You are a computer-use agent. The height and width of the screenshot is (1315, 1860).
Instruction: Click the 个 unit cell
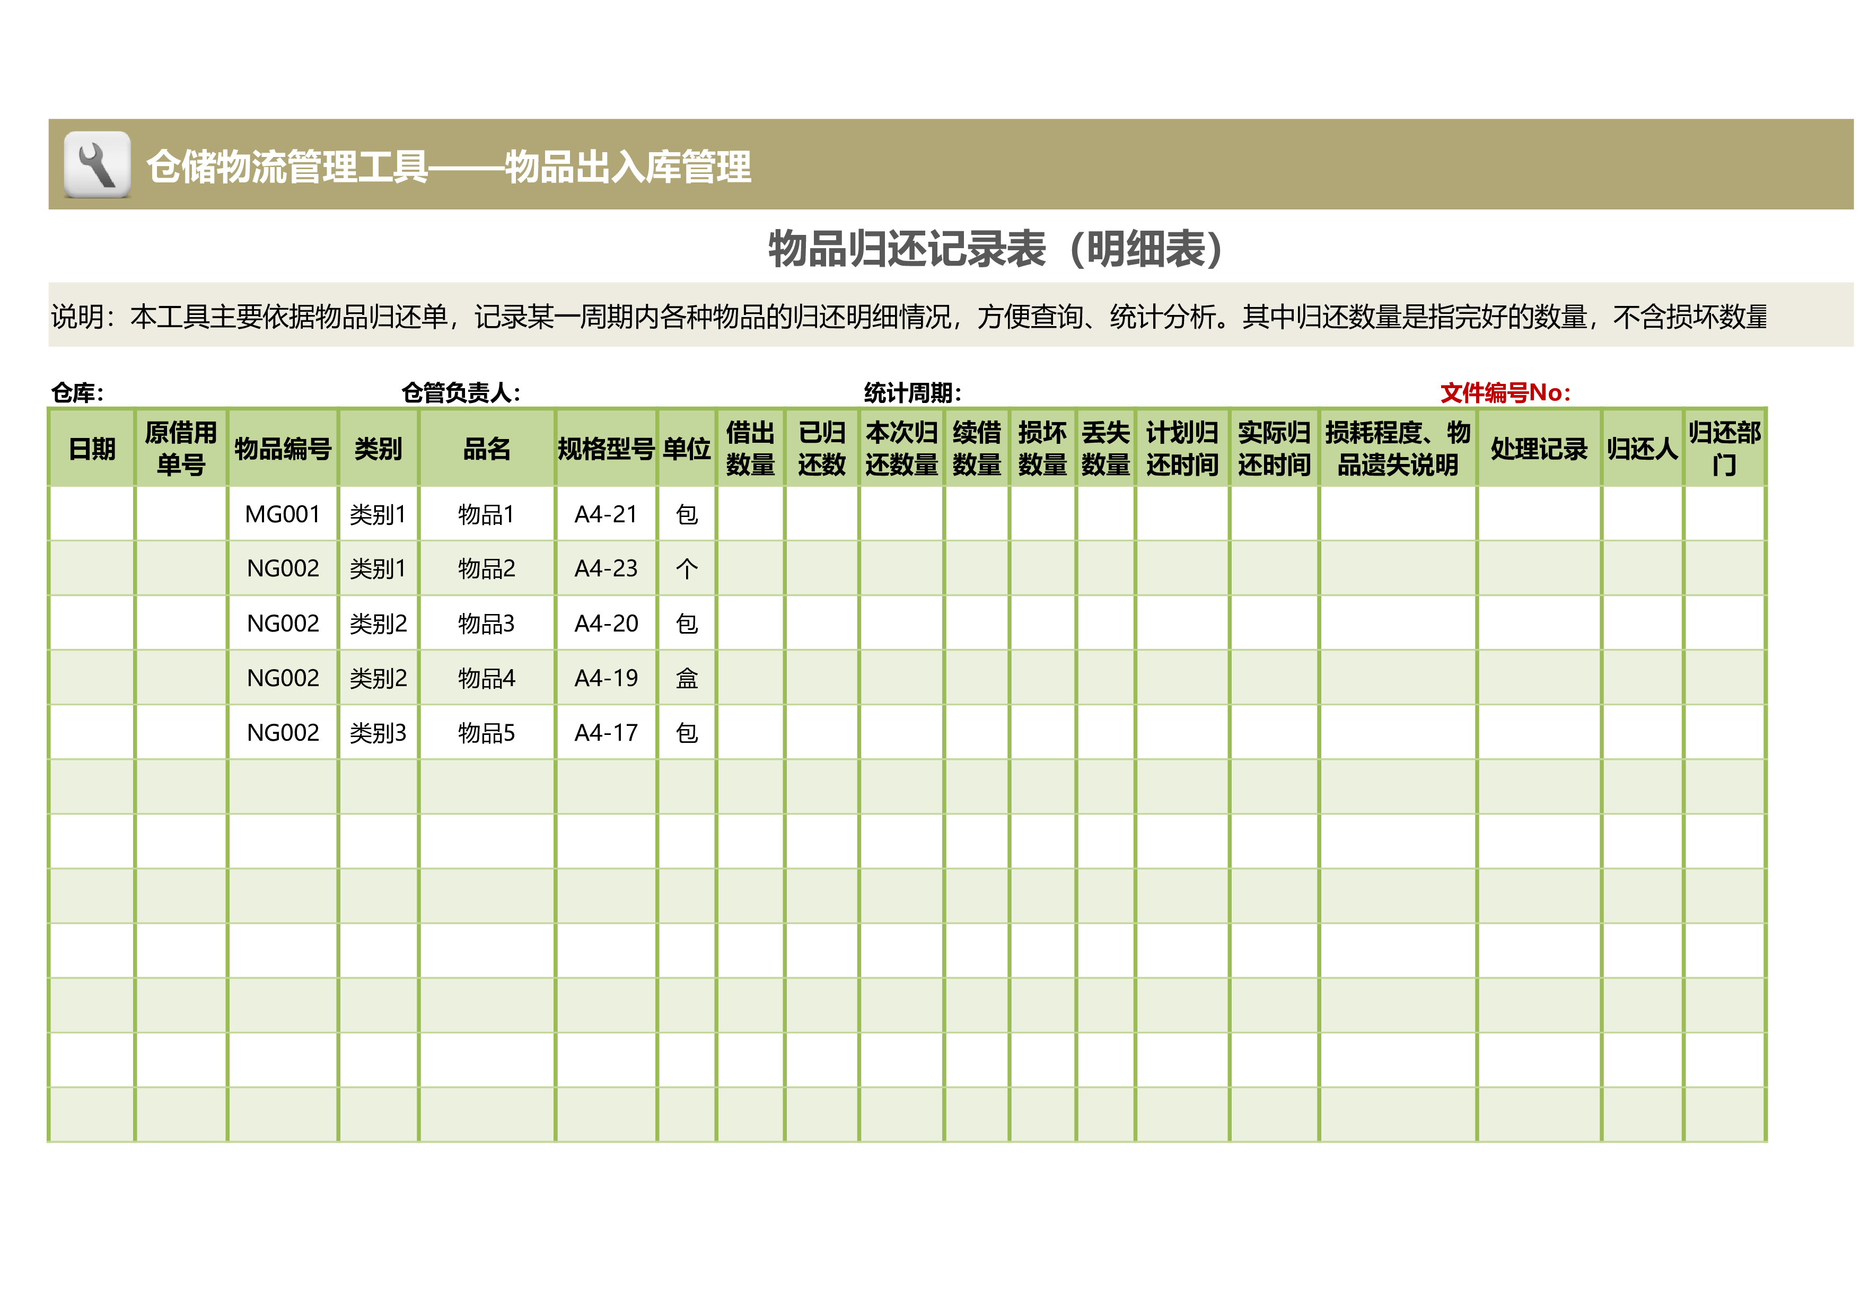tap(687, 568)
